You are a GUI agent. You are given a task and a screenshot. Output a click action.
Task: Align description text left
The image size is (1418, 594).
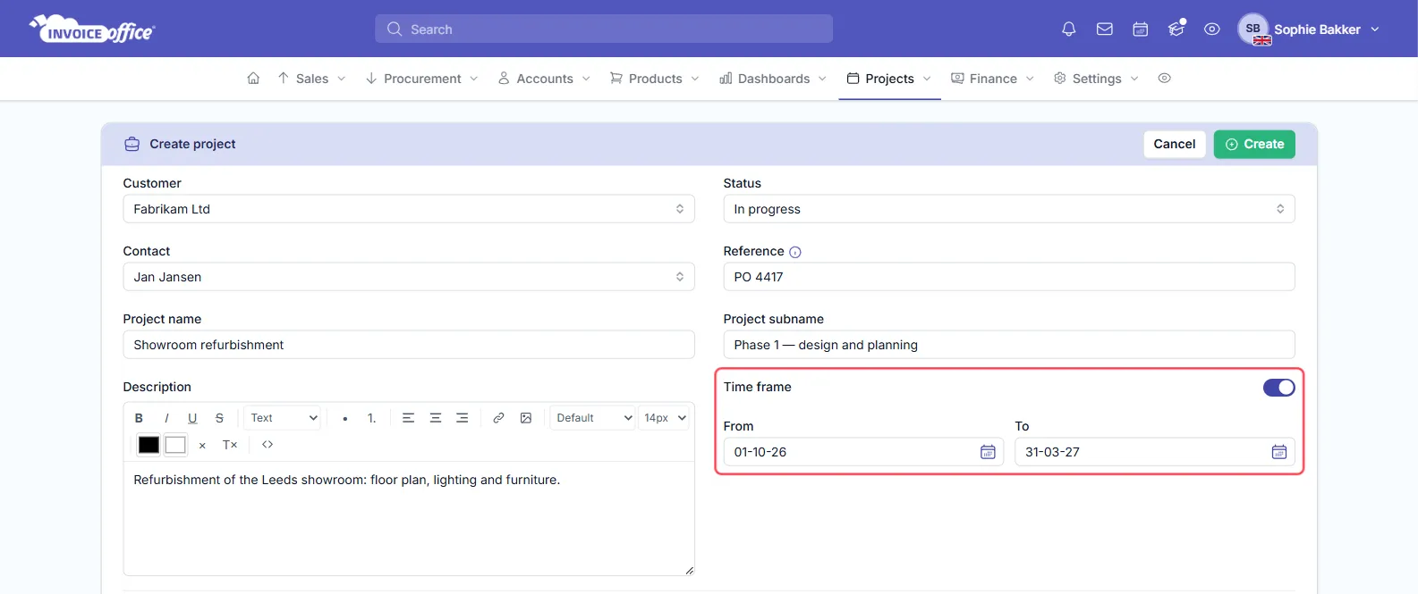(408, 418)
